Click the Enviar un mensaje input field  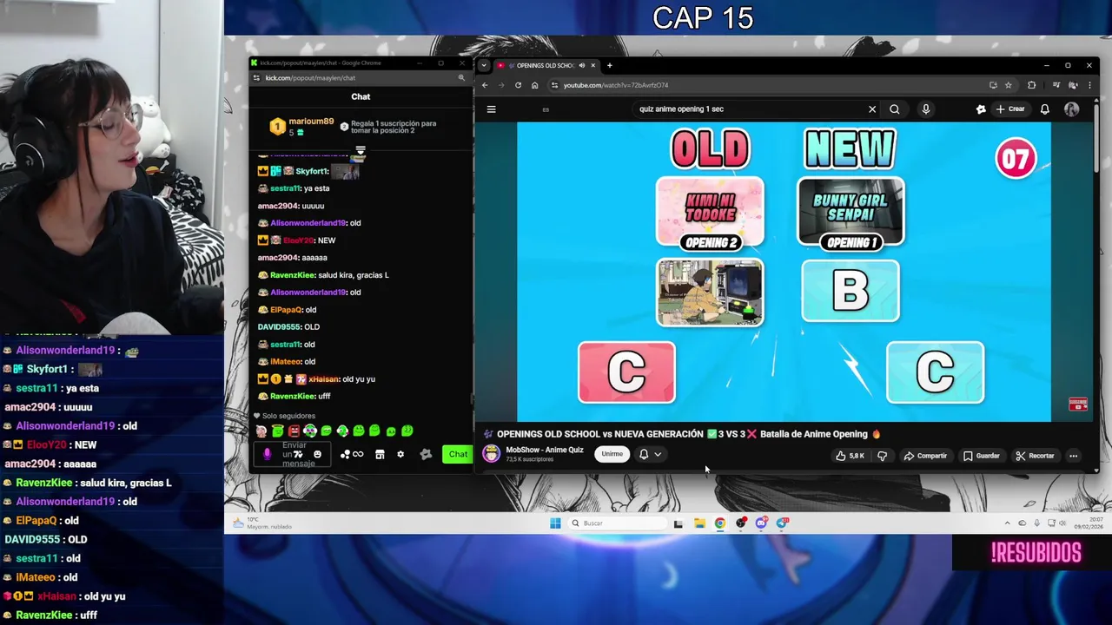(x=292, y=454)
